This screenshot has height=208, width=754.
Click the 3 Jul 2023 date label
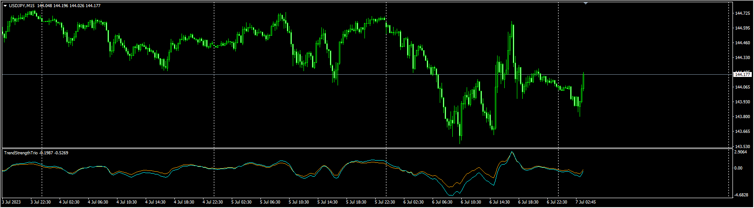coord(12,202)
